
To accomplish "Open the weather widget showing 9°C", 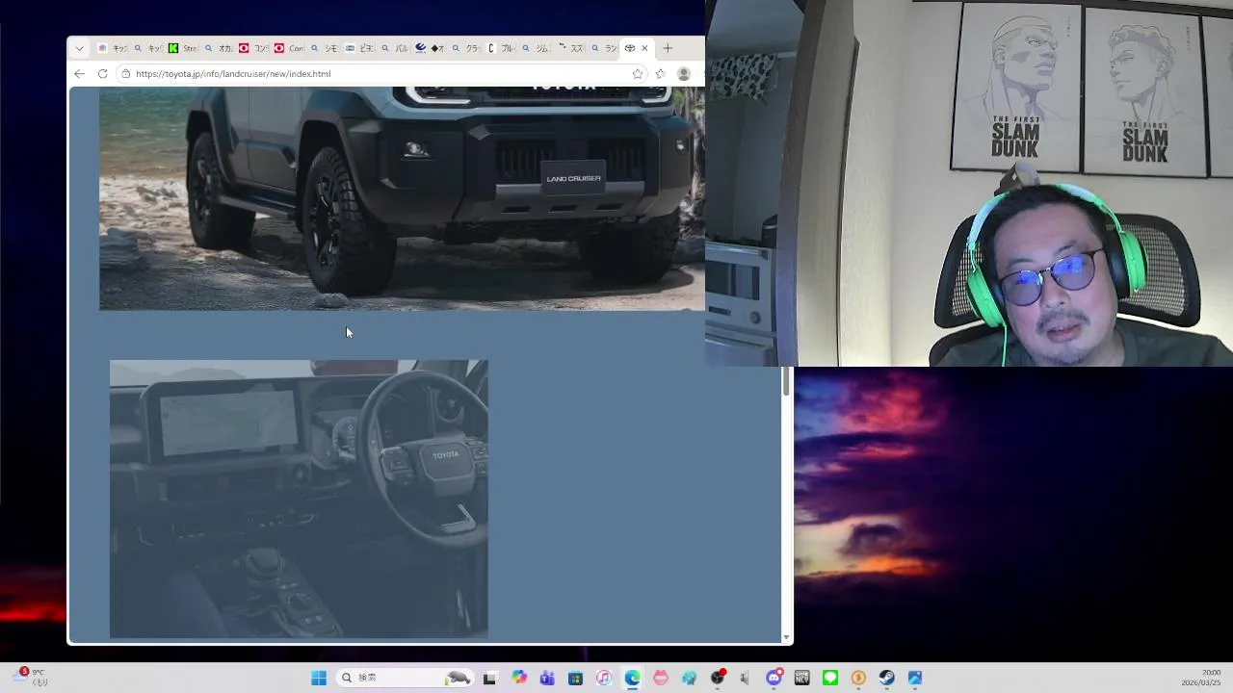I will 29,678.
